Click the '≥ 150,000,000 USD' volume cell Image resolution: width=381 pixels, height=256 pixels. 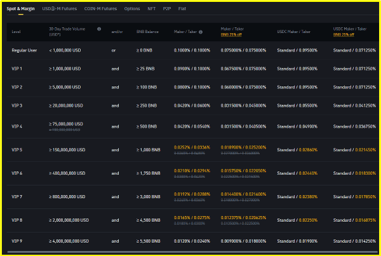[x=67, y=150]
